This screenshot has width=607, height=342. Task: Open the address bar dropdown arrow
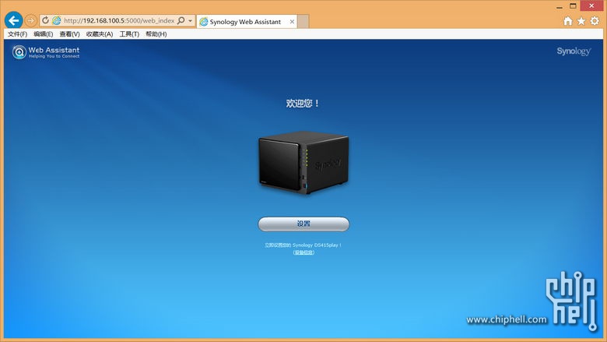point(190,21)
